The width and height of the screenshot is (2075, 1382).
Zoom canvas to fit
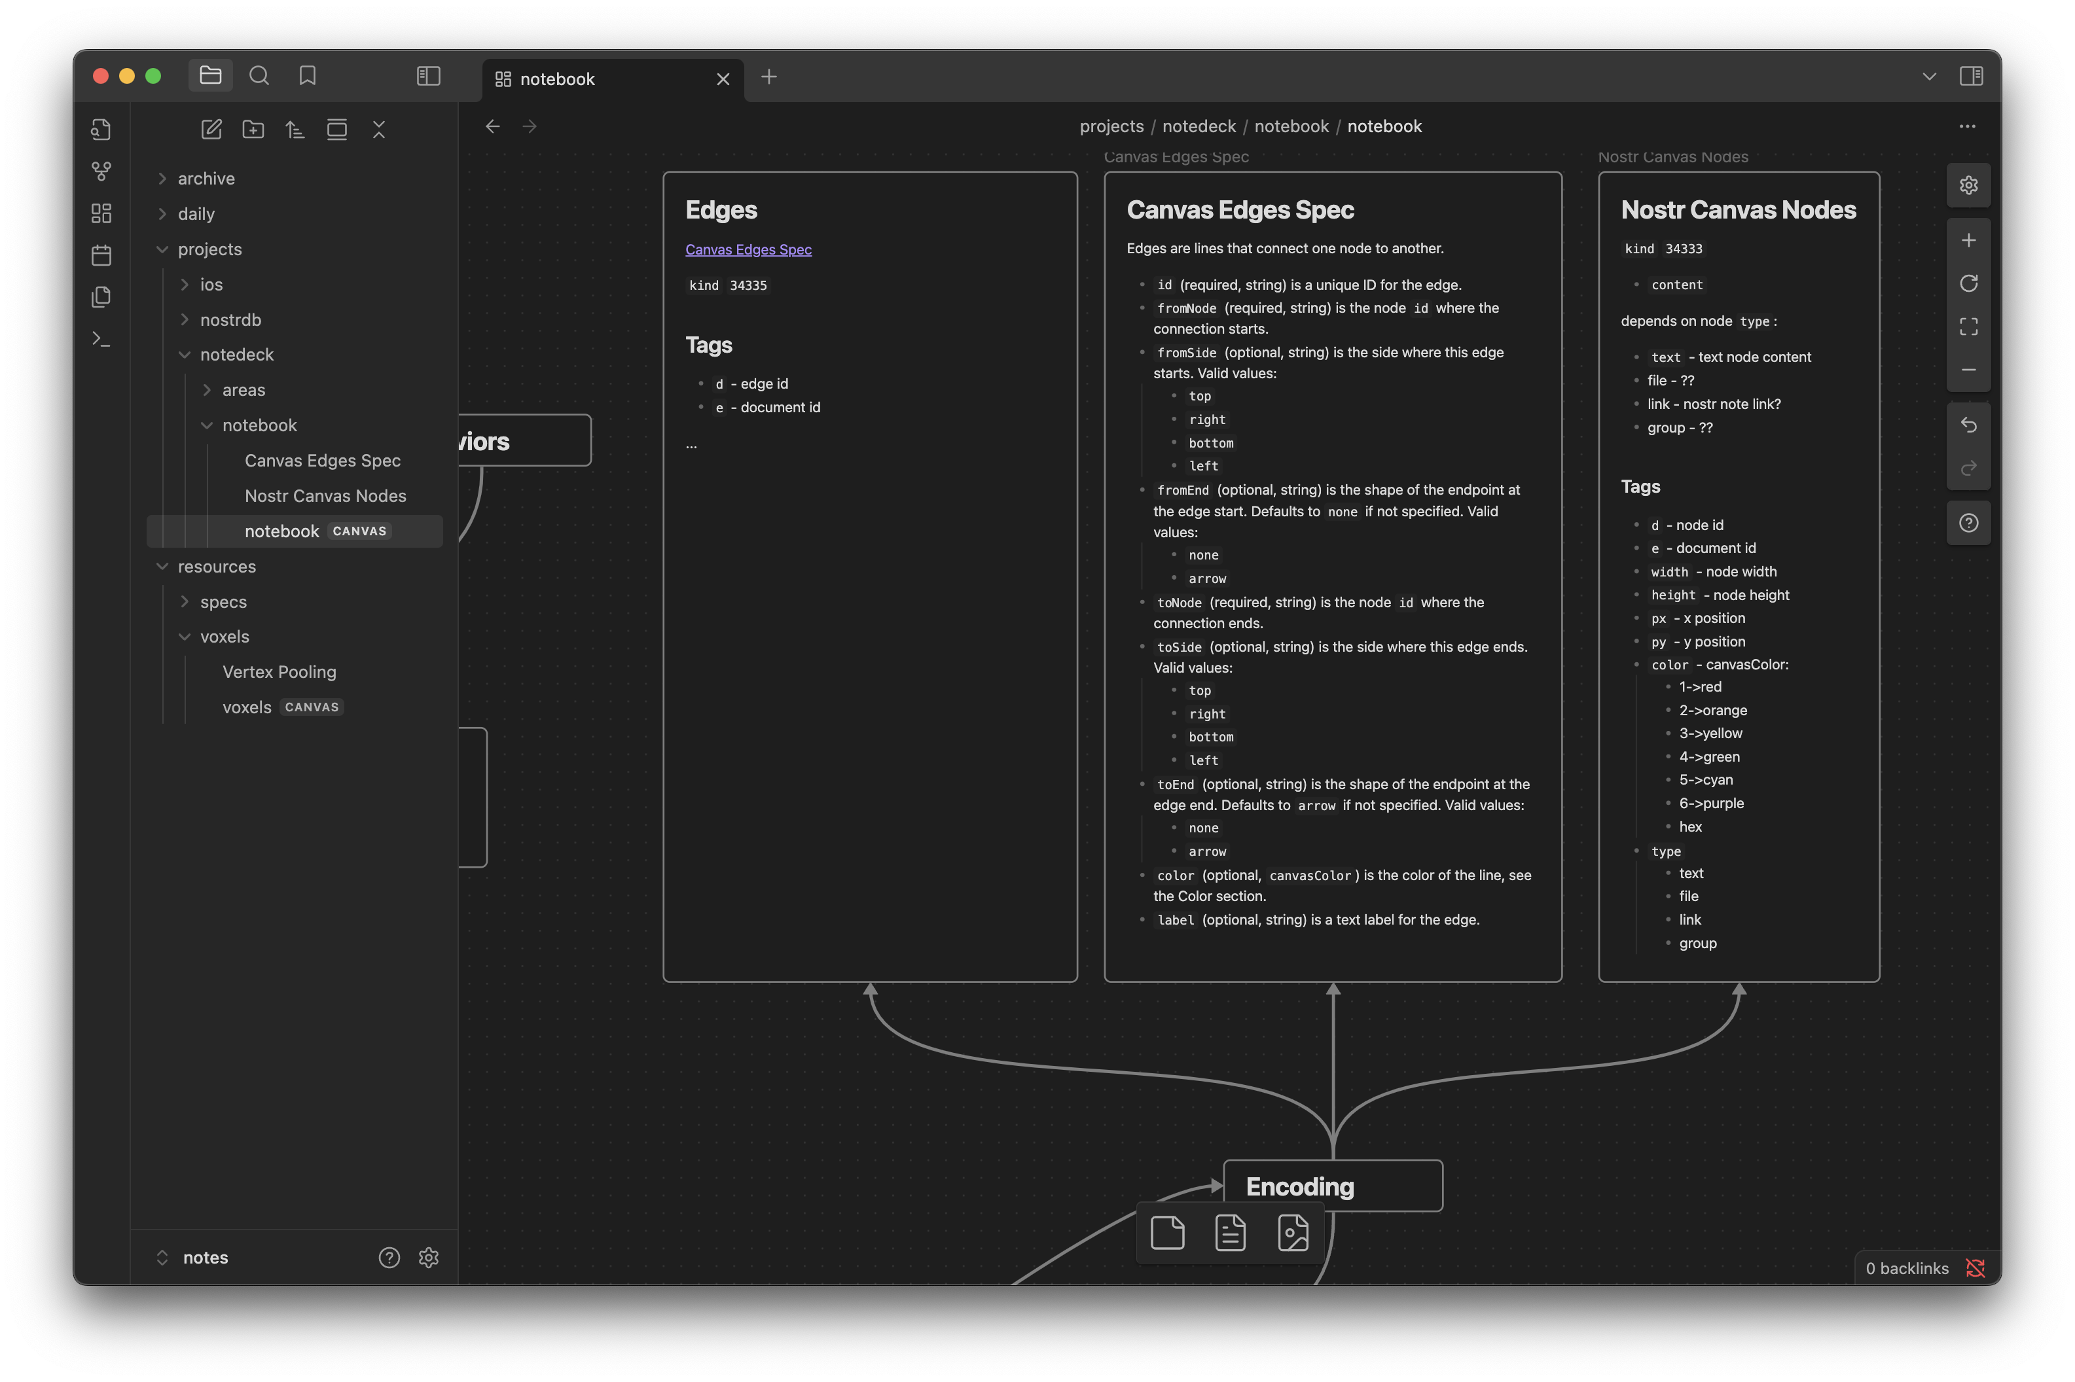click(1968, 327)
